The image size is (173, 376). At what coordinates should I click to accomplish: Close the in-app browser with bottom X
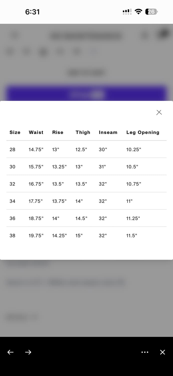click(x=162, y=352)
